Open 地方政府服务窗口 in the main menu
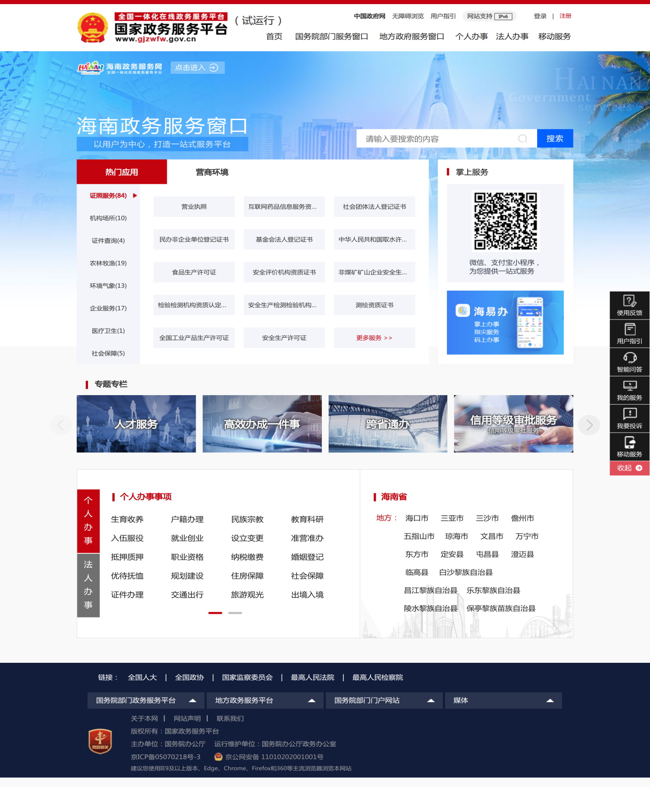The height and width of the screenshot is (787, 650). 412,37
